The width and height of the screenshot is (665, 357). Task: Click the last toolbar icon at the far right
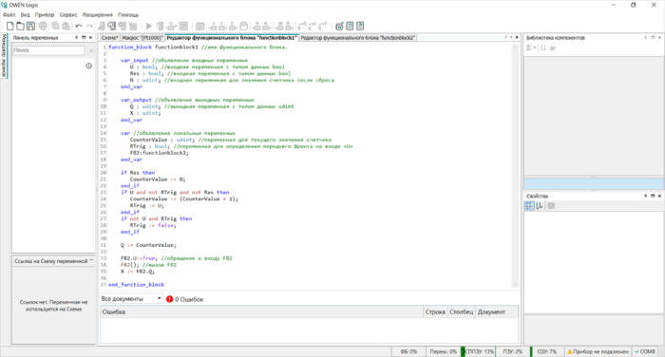pyautogui.click(x=360, y=27)
